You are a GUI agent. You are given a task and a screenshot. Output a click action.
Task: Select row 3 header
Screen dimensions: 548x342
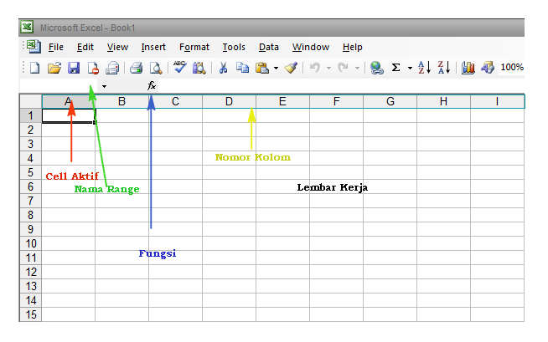coord(30,144)
